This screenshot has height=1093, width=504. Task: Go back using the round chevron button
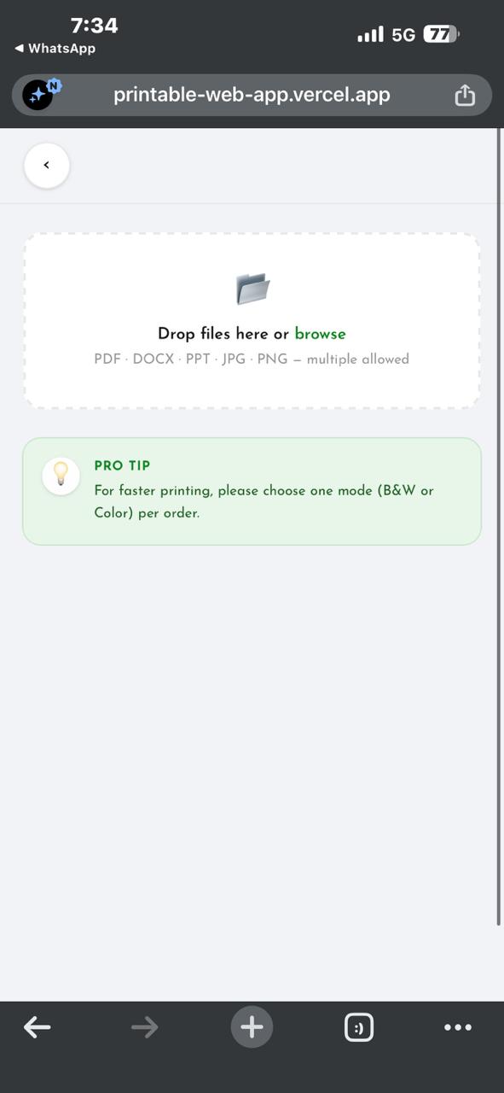click(x=47, y=166)
